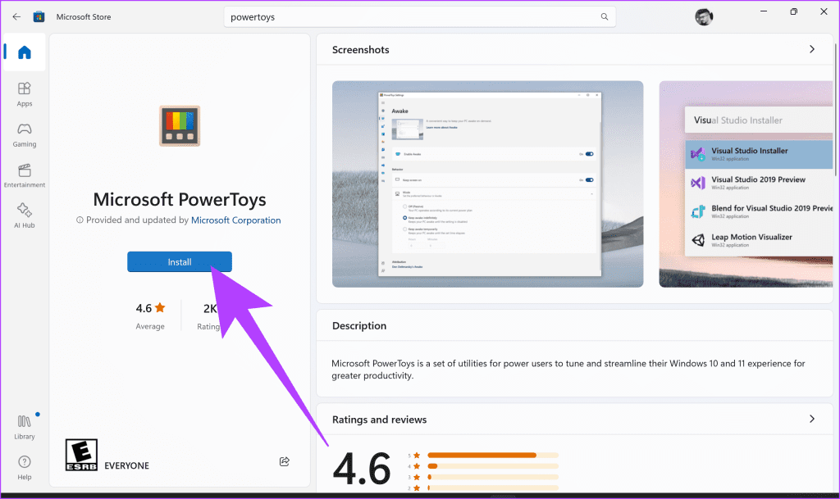The width and height of the screenshot is (840, 499).
Task: Click the 3 star rating bar
Action: [493, 477]
